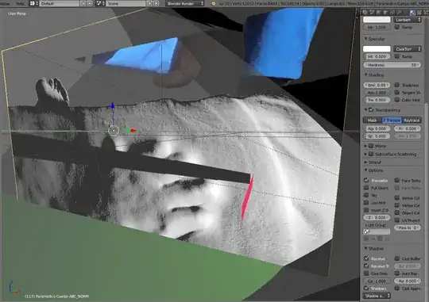The width and height of the screenshot is (429, 302).
Task: Select the Mask transparency mode
Action: 372,120
